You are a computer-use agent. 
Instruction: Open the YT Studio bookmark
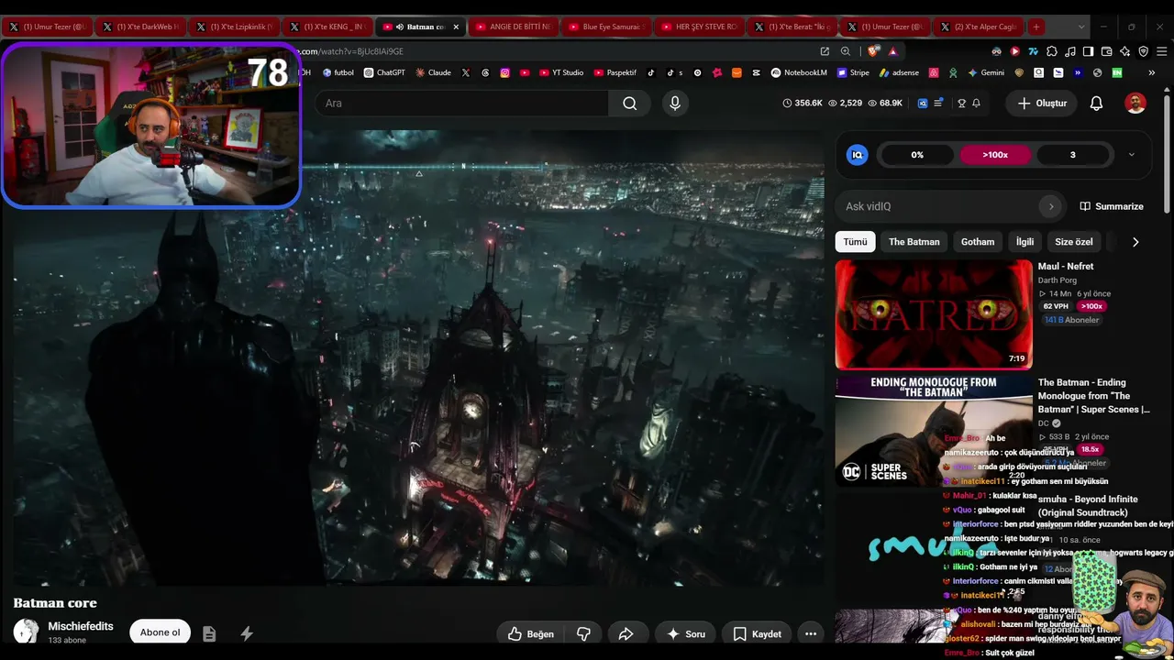[561, 72]
